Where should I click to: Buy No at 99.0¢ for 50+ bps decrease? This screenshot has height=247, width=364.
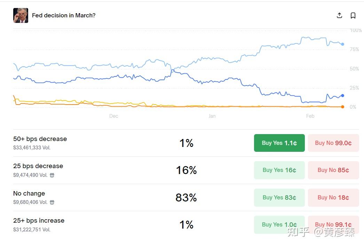[x=333, y=143]
